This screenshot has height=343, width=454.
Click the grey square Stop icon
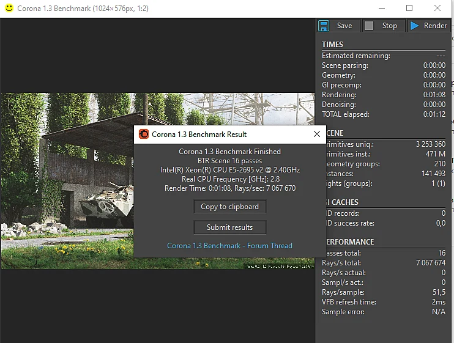click(x=369, y=26)
